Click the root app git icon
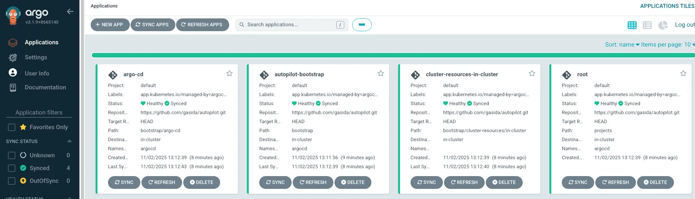The height and width of the screenshot is (199, 695). (x=567, y=75)
